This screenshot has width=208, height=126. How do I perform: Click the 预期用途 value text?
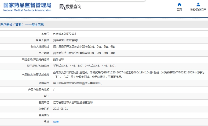(78, 83)
